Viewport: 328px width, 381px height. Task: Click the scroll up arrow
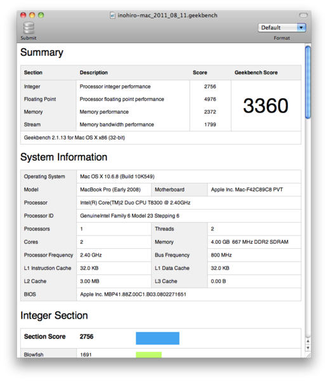(x=308, y=341)
